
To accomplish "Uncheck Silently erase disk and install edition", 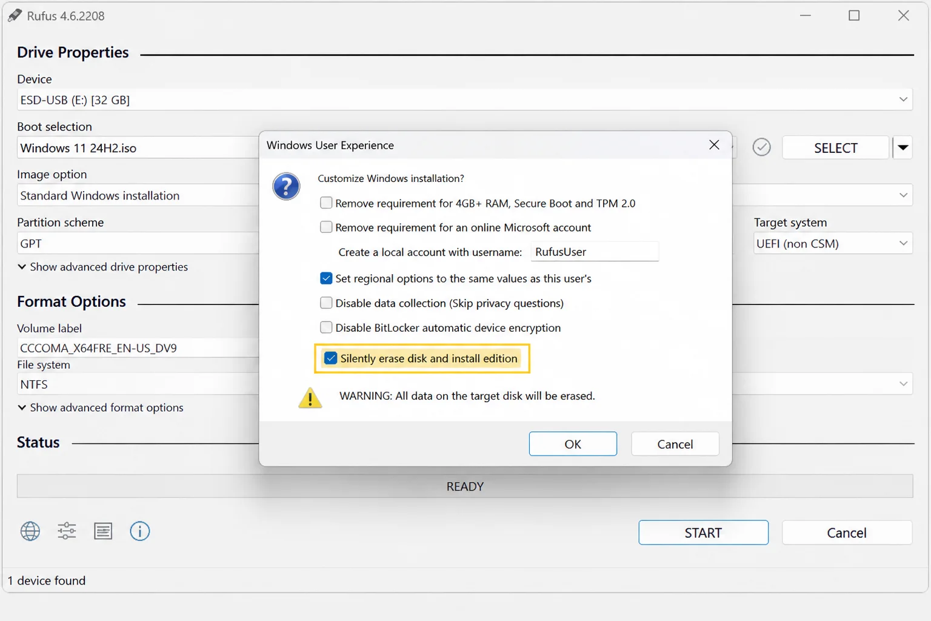I will coord(331,358).
